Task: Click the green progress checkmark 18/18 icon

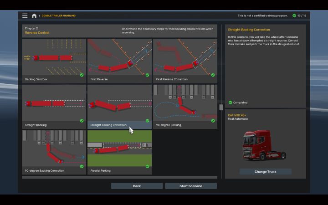Action: [x=294, y=15]
